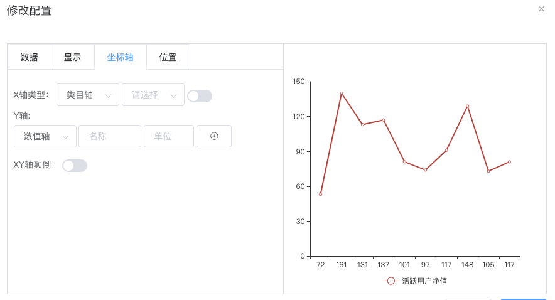Expand the 数值轴 Y-axis type dropdown
This screenshot has height=300, width=555.
45,136
